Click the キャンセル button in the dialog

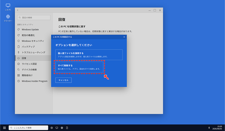63,80
